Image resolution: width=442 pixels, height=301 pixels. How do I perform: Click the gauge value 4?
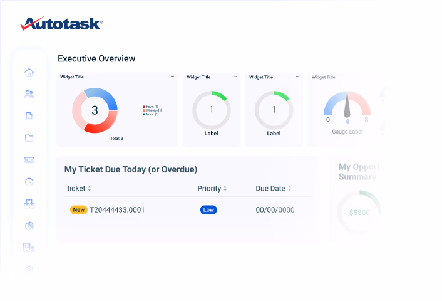click(347, 122)
